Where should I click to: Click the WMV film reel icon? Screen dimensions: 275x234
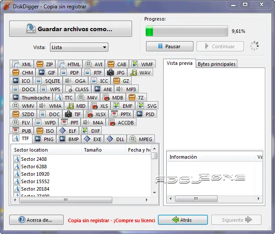click(16, 106)
